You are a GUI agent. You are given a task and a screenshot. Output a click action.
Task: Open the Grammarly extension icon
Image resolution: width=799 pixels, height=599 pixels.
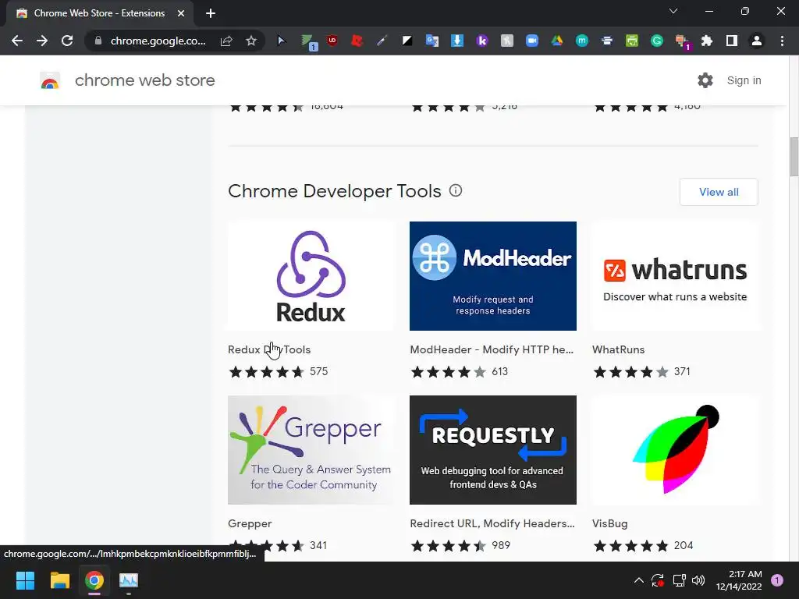[657, 41]
